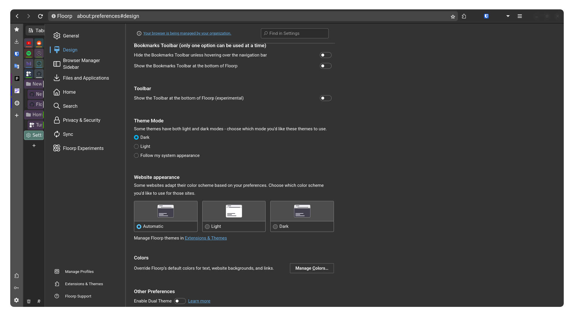This screenshot has width=574, height=318.
Task: Switch to the Privacy & Security section
Action: click(81, 120)
